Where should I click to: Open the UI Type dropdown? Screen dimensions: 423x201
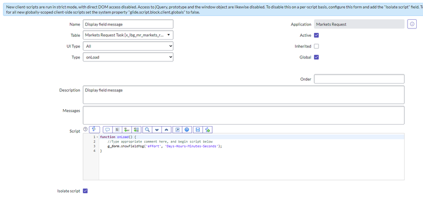[128, 46]
